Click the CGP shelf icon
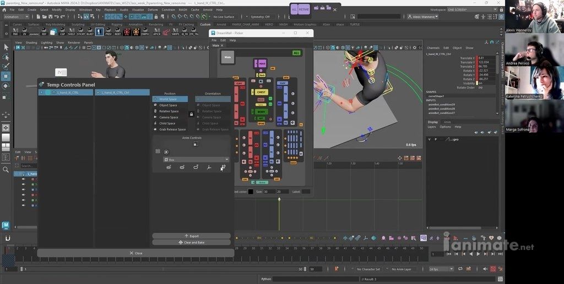The width and height of the screenshot is (564, 284). [x=63, y=32]
